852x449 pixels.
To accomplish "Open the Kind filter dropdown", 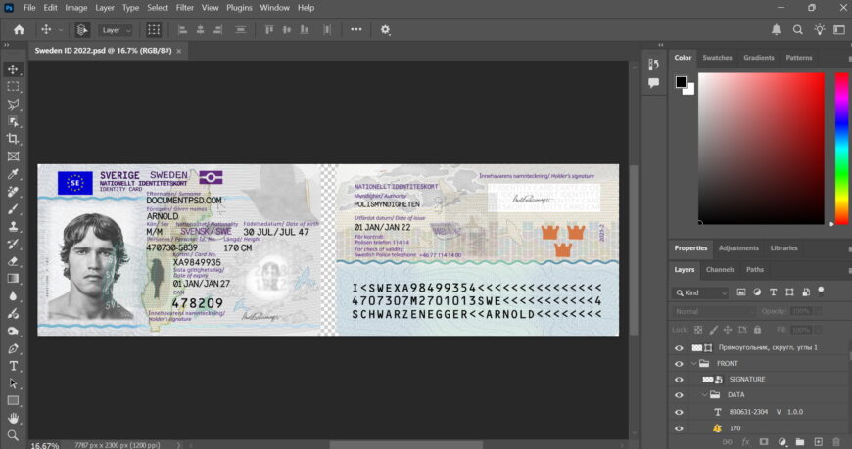I will 700,292.
